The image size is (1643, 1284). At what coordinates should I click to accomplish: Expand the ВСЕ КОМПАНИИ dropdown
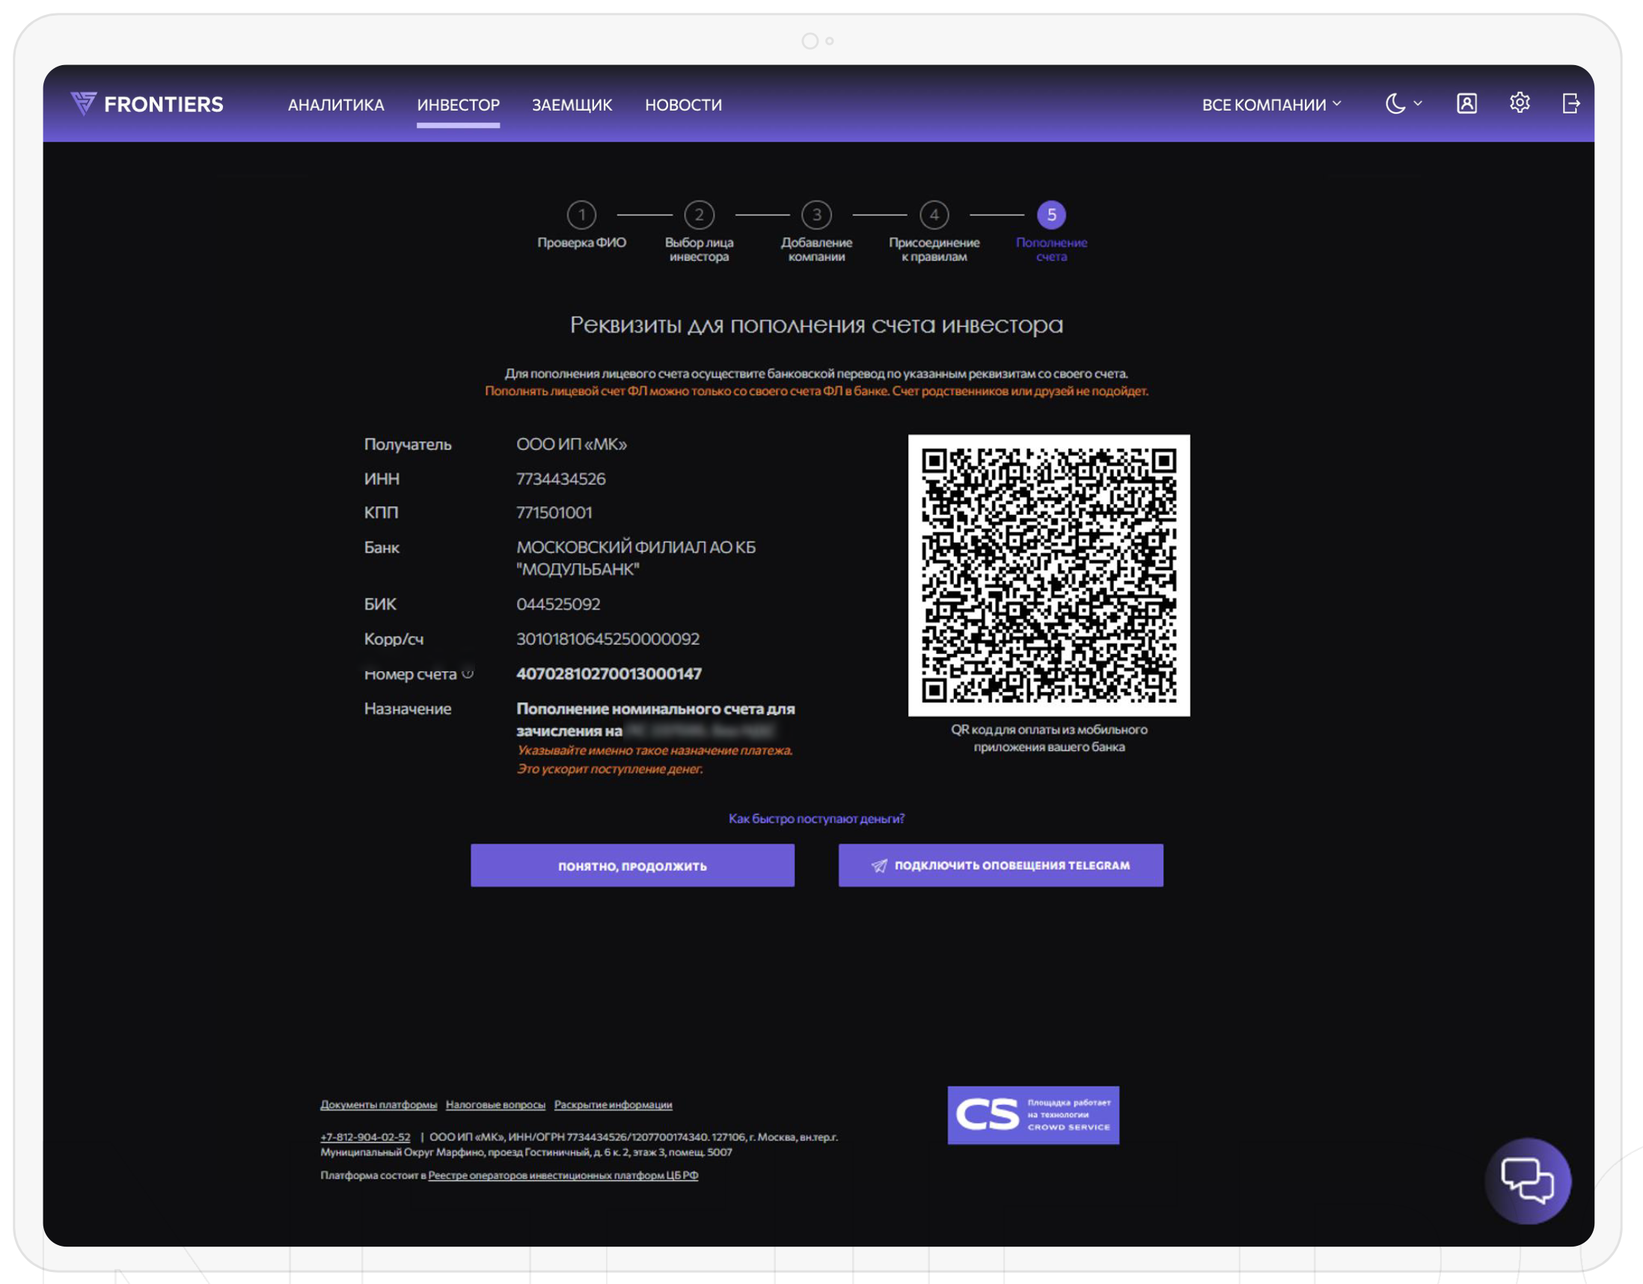tap(1270, 105)
